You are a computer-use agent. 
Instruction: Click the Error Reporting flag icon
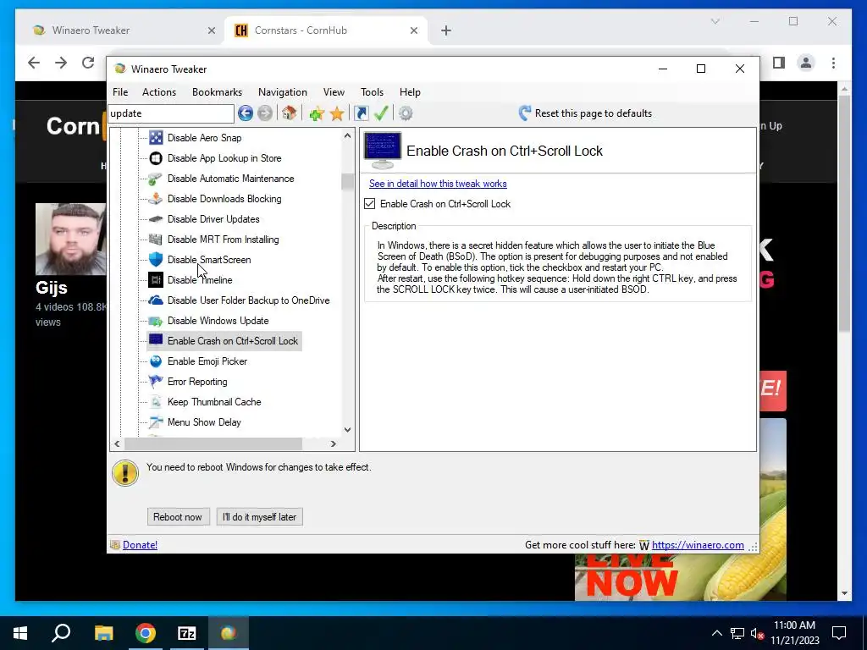tap(156, 382)
